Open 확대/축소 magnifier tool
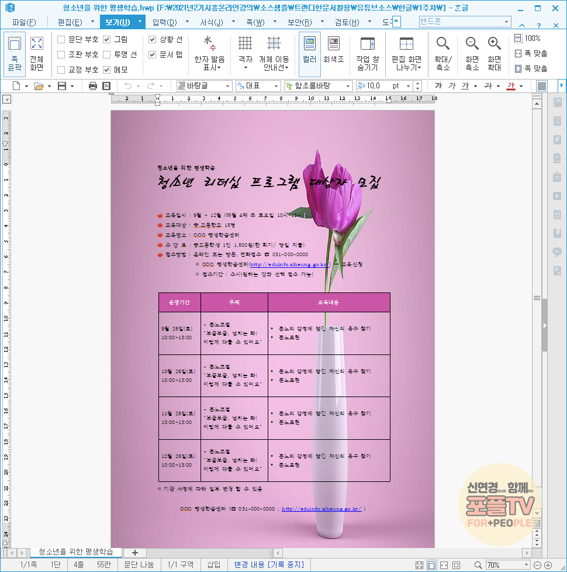Viewport: 567px width, 572px height. (x=443, y=54)
